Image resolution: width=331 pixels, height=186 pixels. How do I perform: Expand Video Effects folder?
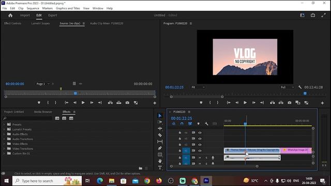4,144
